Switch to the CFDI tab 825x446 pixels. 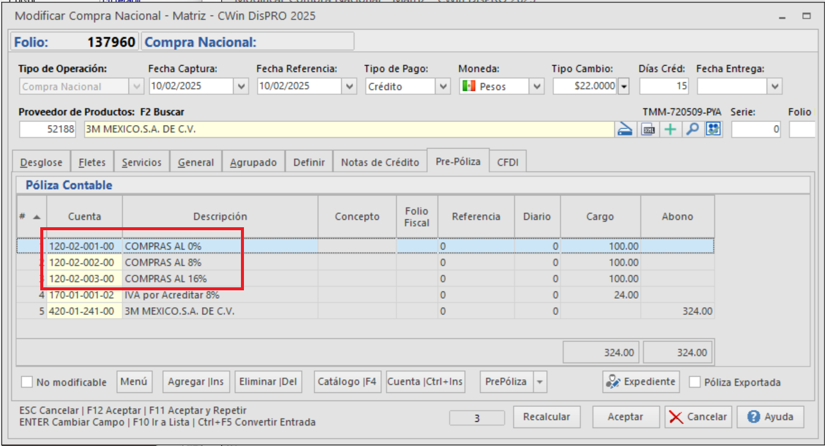508,160
